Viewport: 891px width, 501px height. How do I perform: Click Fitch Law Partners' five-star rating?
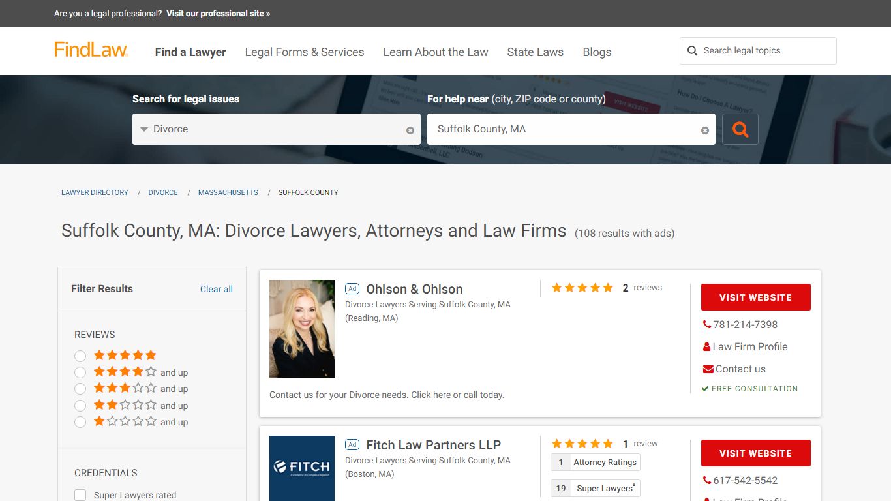[582, 444]
